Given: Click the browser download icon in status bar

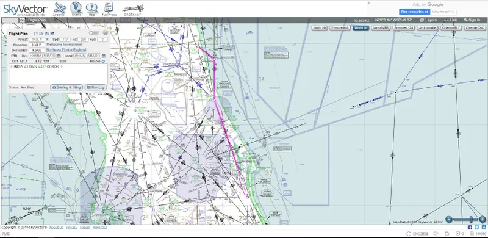Looking at the screenshot, I should coord(447,234).
